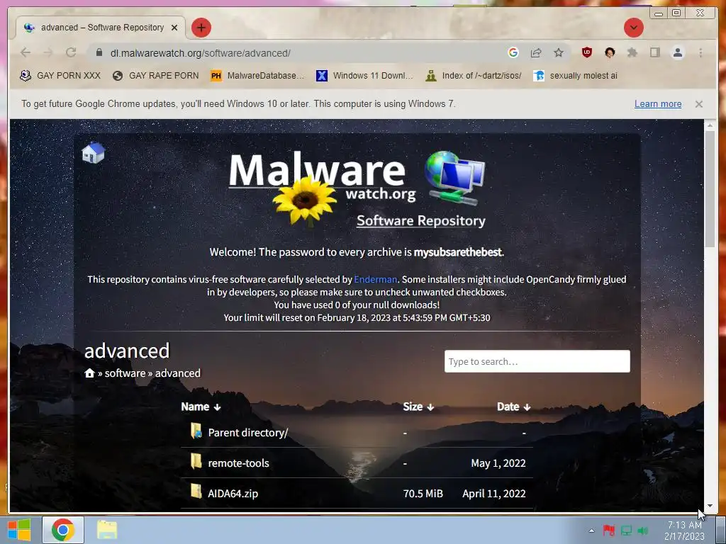Sort listing by Date column
The width and height of the screenshot is (726, 544).
tap(513, 407)
